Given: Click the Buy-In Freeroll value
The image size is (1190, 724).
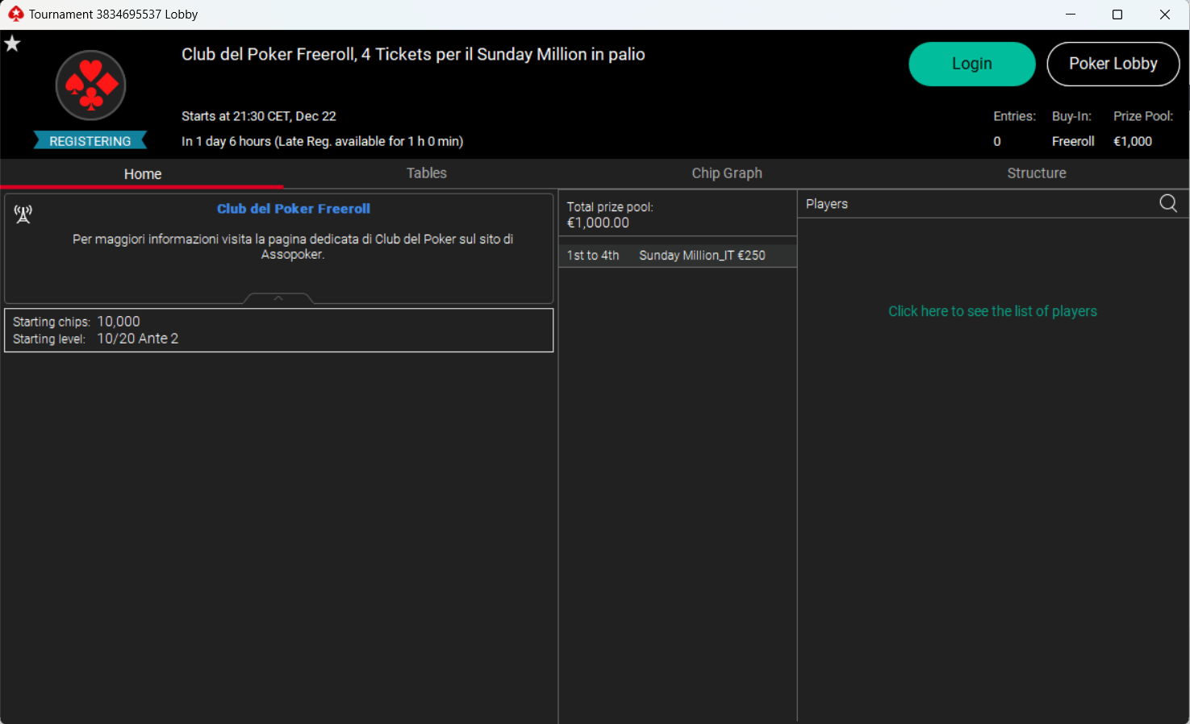Looking at the screenshot, I should tap(1073, 141).
